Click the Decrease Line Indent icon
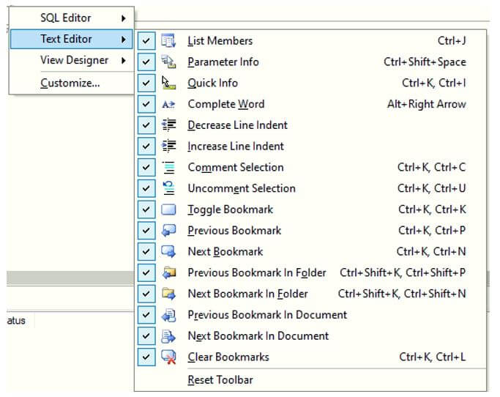Viewport: 500px width, 397px height. click(x=168, y=125)
